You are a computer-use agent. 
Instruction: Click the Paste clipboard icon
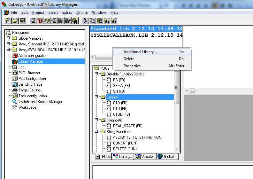point(100,21)
